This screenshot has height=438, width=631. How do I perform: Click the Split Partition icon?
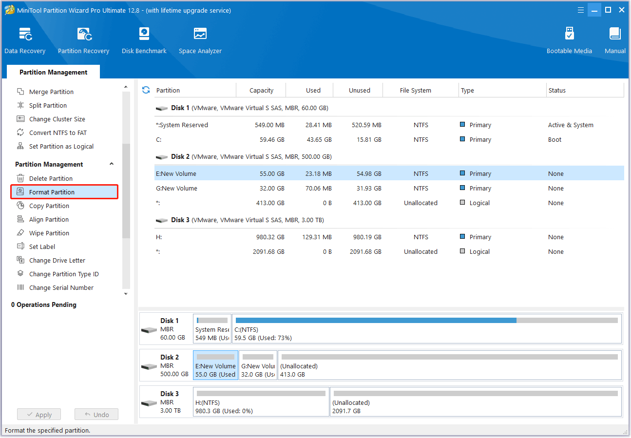click(x=20, y=105)
